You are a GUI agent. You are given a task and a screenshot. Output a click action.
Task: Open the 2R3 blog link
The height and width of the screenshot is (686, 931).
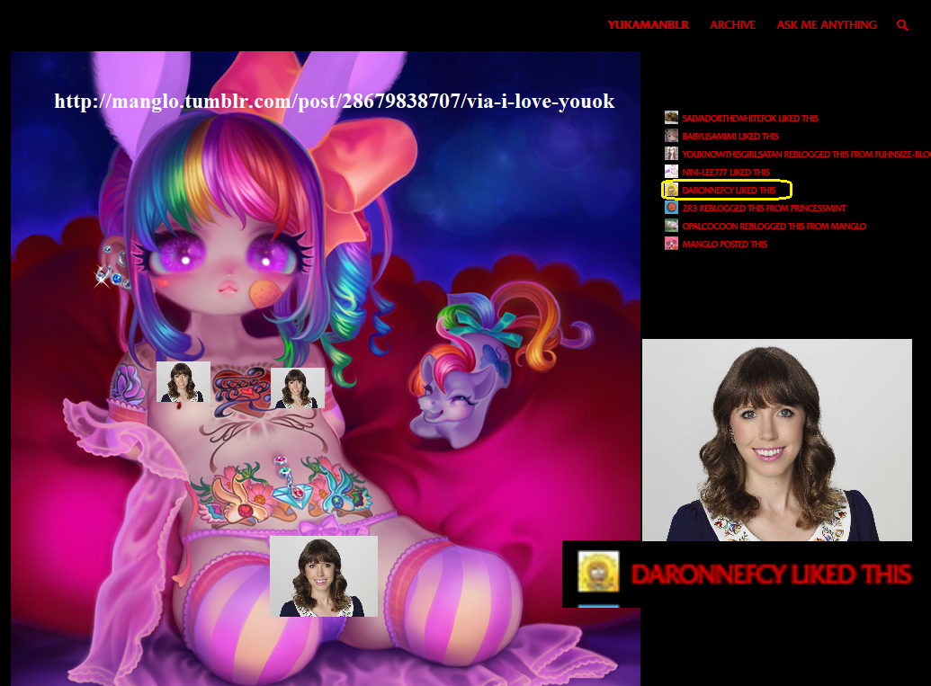(x=690, y=209)
